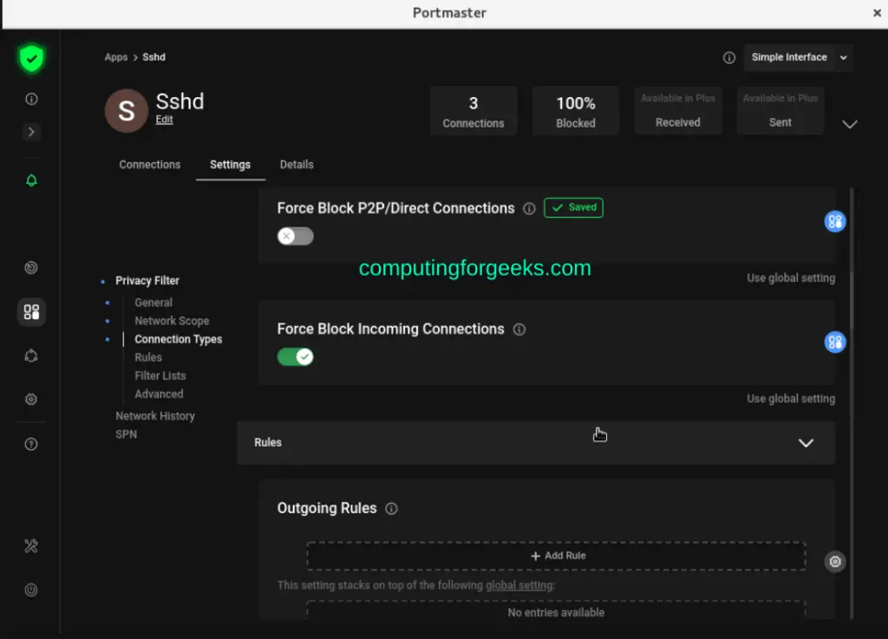This screenshot has height=639, width=888.
Task: Click Use global setting under P2P/Direct
Action: coord(791,278)
